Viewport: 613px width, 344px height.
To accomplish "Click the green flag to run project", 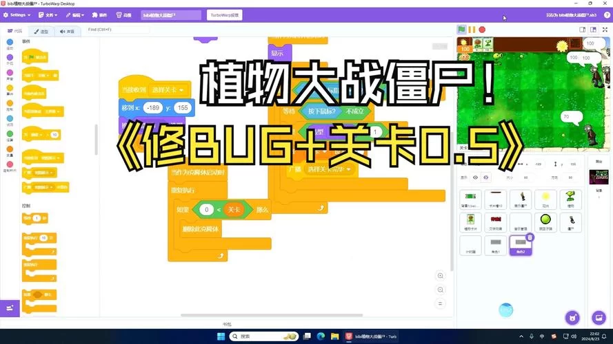I will 462,30.
